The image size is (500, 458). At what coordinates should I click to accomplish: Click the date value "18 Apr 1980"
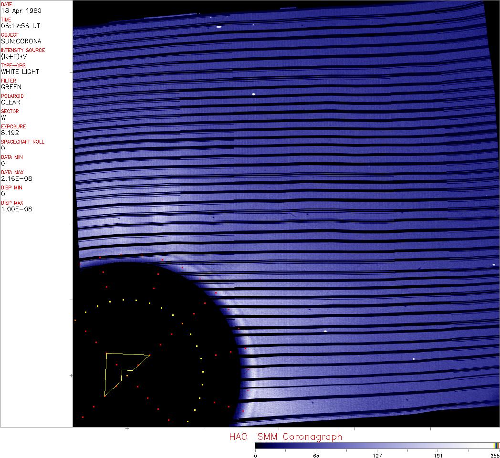pyautogui.click(x=21, y=10)
